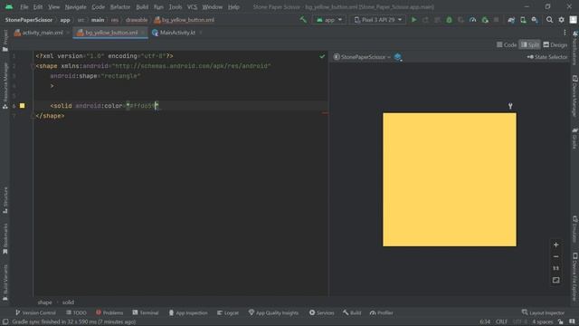Click the Debug app bug icon

[x=449, y=20]
